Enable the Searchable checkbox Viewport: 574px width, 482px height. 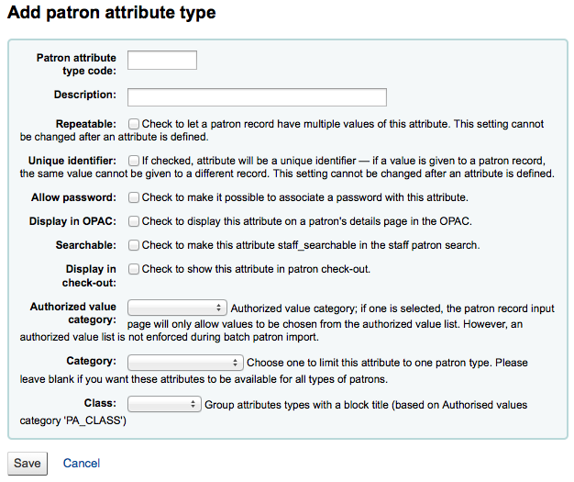tap(134, 245)
